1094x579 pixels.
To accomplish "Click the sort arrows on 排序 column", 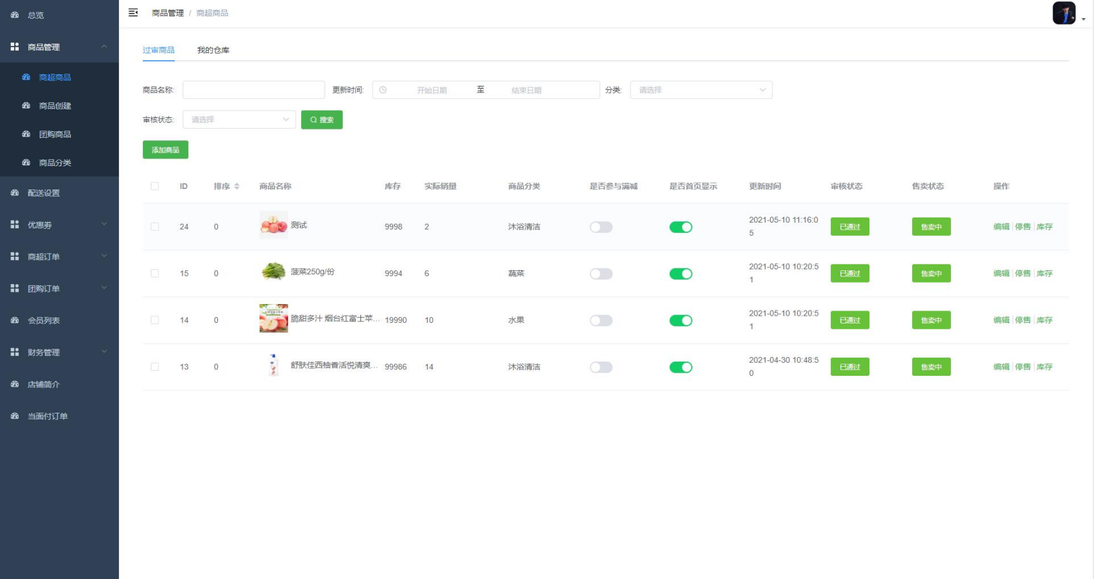I will tap(237, 186).
